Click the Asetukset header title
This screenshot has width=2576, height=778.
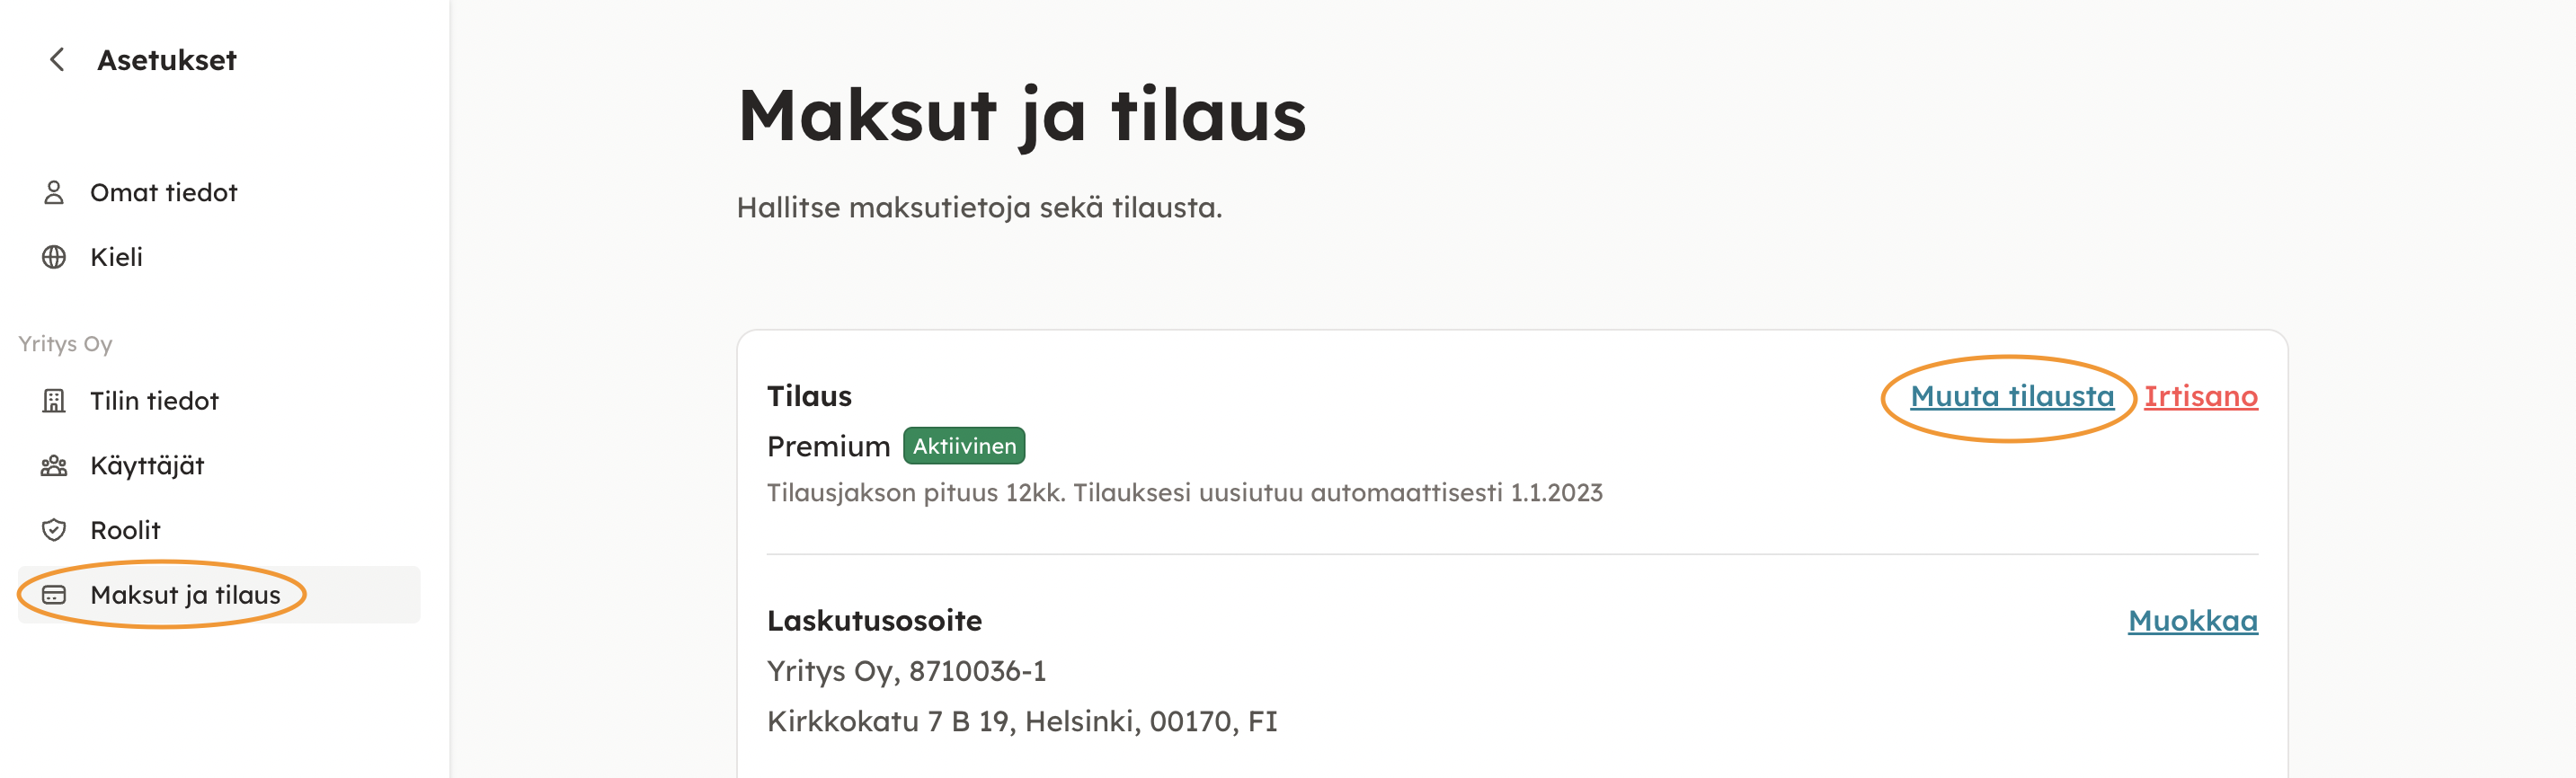tap(166, 60)
